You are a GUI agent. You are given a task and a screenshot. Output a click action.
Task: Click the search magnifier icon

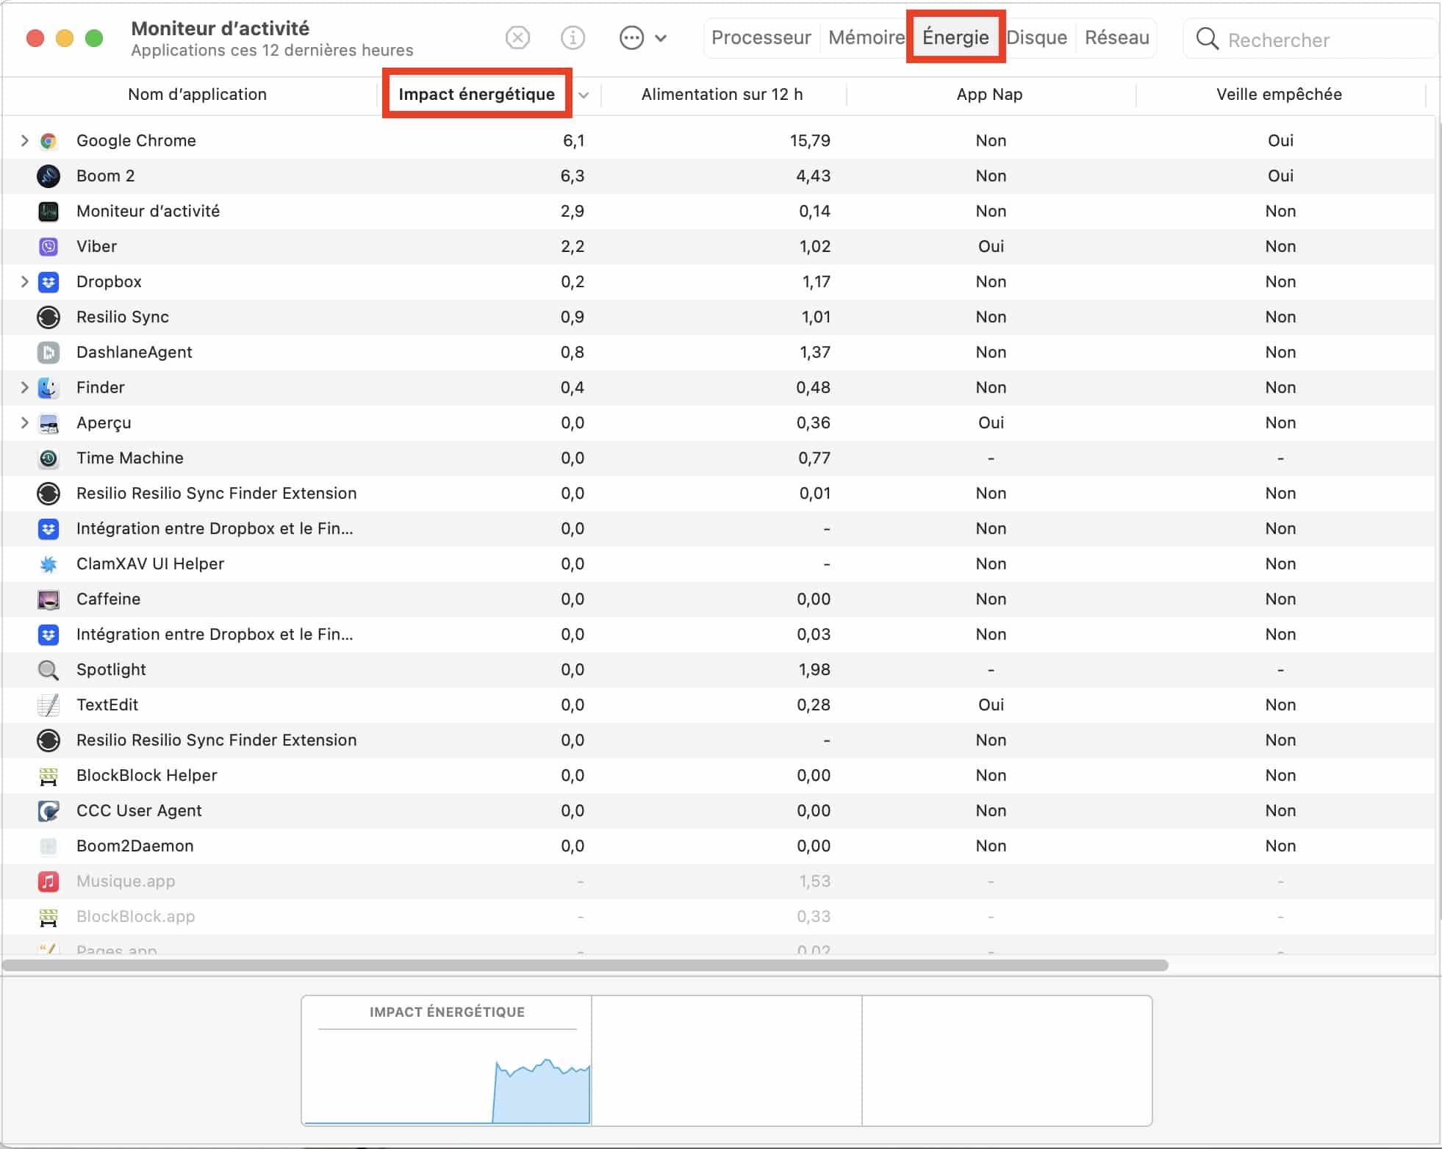point(1207,39)
